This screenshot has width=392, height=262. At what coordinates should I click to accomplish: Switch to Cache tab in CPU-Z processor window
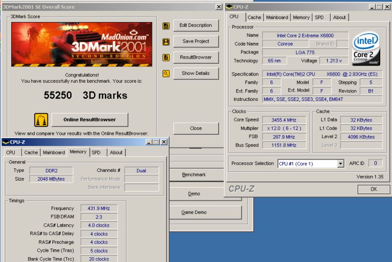254,18
